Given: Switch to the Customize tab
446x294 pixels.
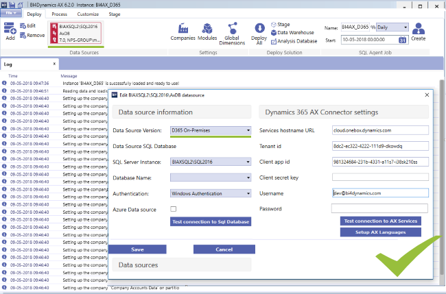Looking at the screenshot, I should pyautogui.click(x=88, y=14).
